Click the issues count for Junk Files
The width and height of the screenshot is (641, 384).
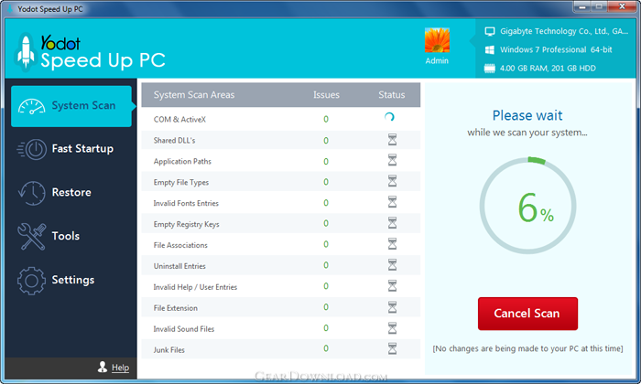pos(326,348)
